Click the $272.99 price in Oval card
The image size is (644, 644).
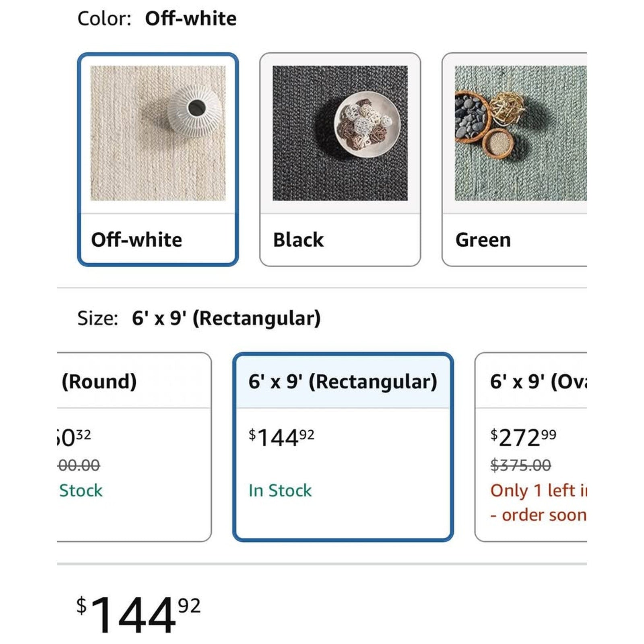523,438
